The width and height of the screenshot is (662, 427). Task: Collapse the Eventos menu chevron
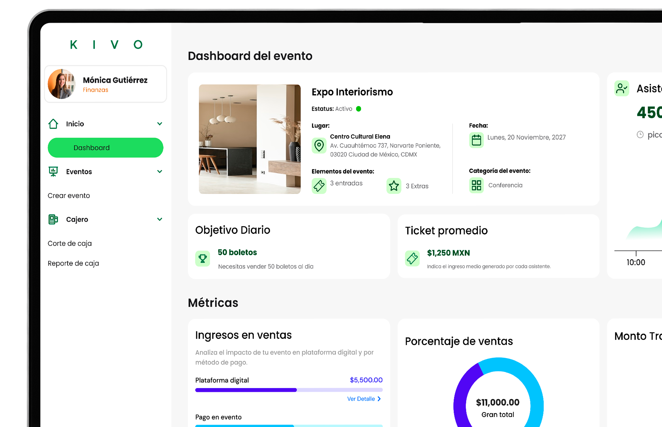[x=160, y=171]
